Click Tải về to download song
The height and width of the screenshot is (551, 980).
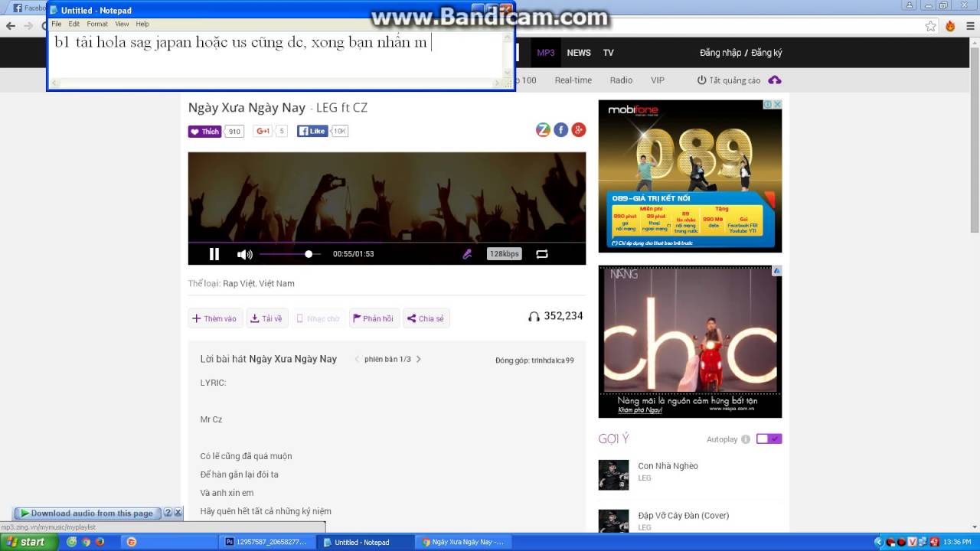tap(266, 318)
